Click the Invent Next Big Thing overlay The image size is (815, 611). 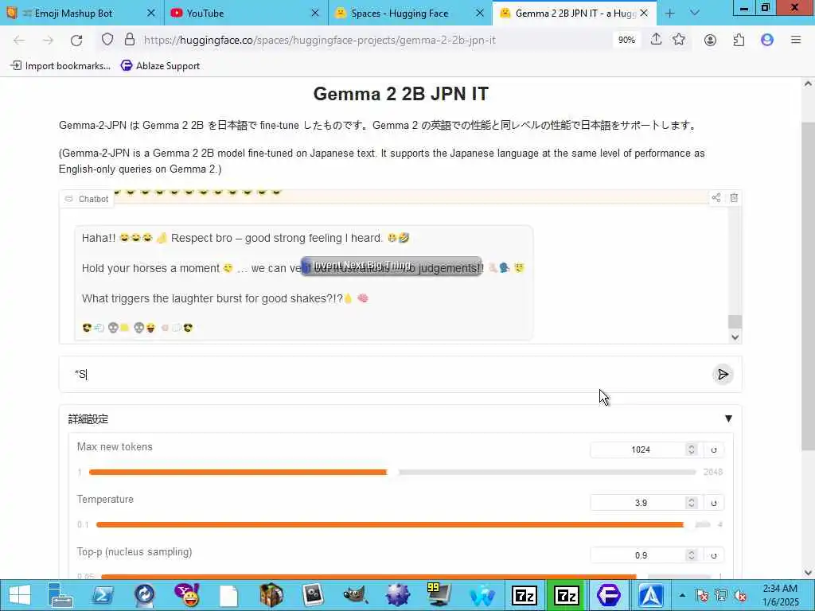[x=391, y=266]
